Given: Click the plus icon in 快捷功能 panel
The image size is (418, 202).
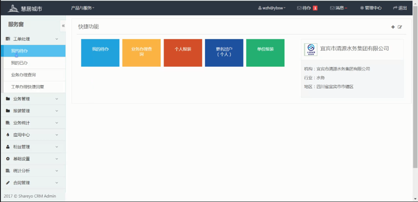Looking at the screenshot, I should point(393,27).
